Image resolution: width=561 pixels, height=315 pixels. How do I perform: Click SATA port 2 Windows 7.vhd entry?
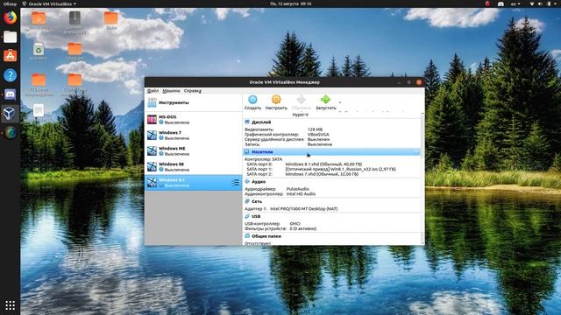click(x=322, y=174)
